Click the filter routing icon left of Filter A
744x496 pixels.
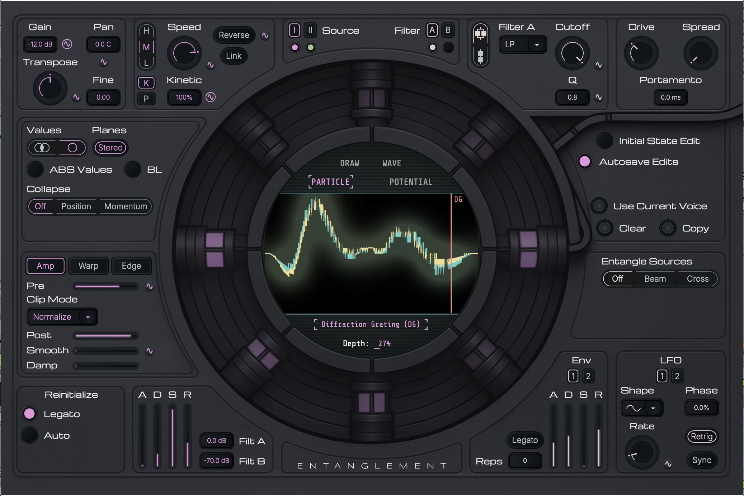480,45
